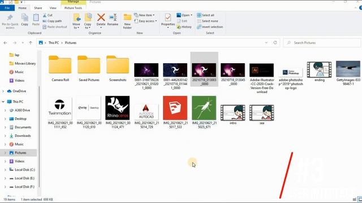Select the ending video file
This screenshot has width=362, height=203.
pos(319,72)
